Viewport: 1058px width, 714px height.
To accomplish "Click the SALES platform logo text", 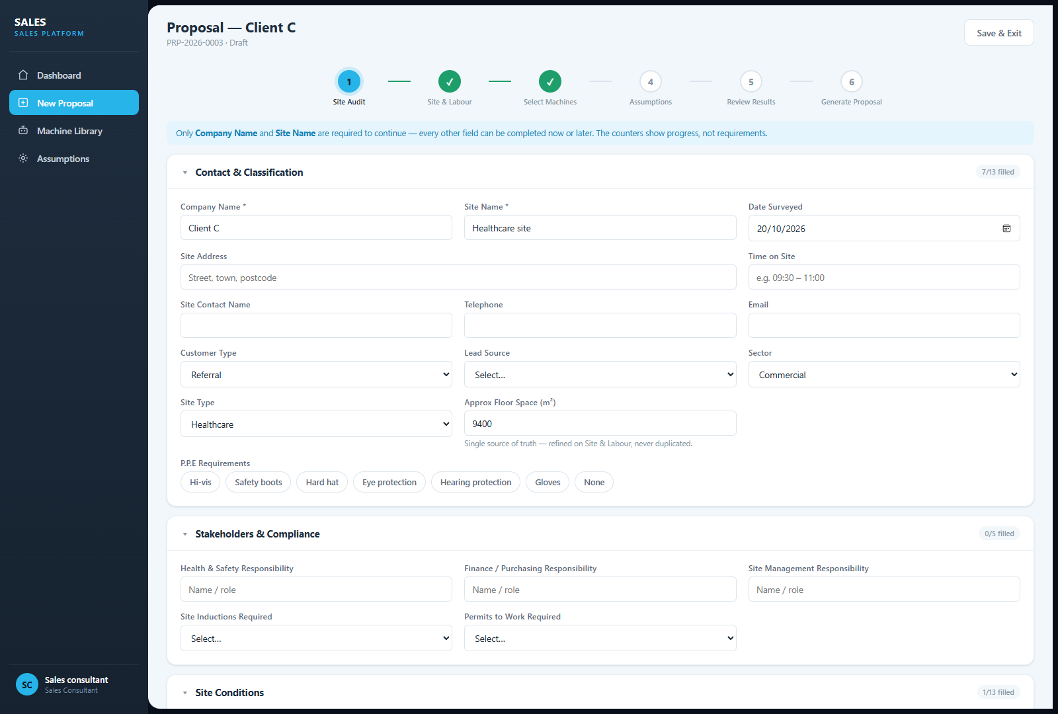I will point(30,22).
